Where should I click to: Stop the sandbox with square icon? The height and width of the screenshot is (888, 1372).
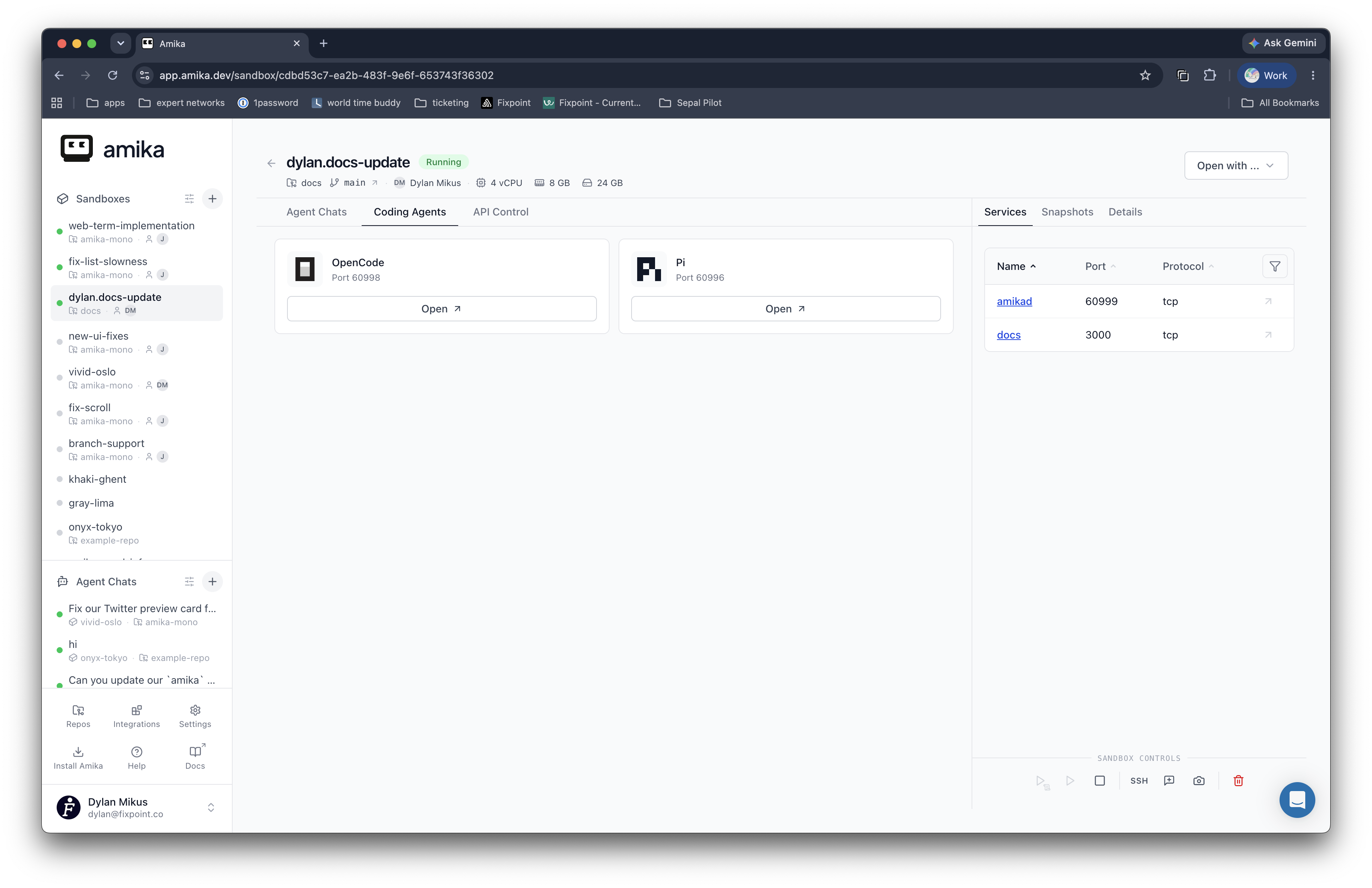[x=1100, y=781]
